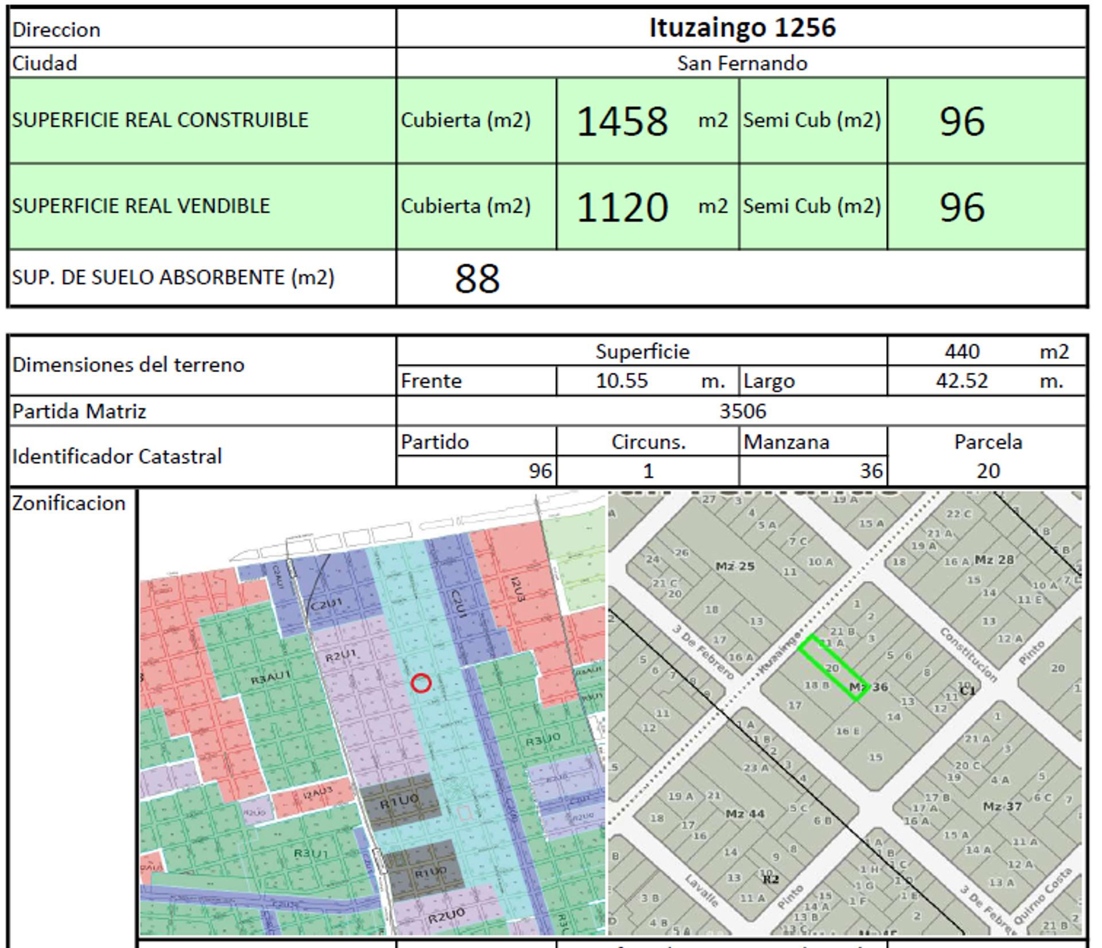Click the Mz 25 block label on map
The width and height of the screenshot is (1102, 948).
click(735, 566)
